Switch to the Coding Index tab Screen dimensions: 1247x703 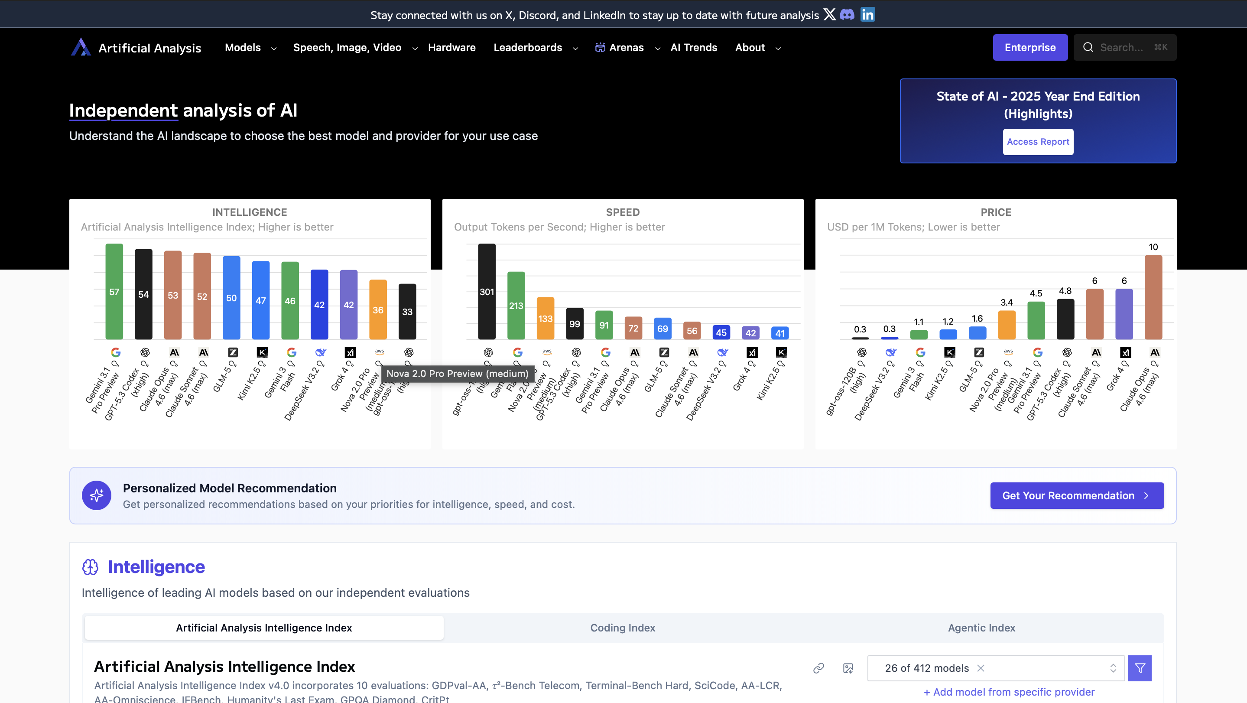pyautogui.click(x=623, y=628)
